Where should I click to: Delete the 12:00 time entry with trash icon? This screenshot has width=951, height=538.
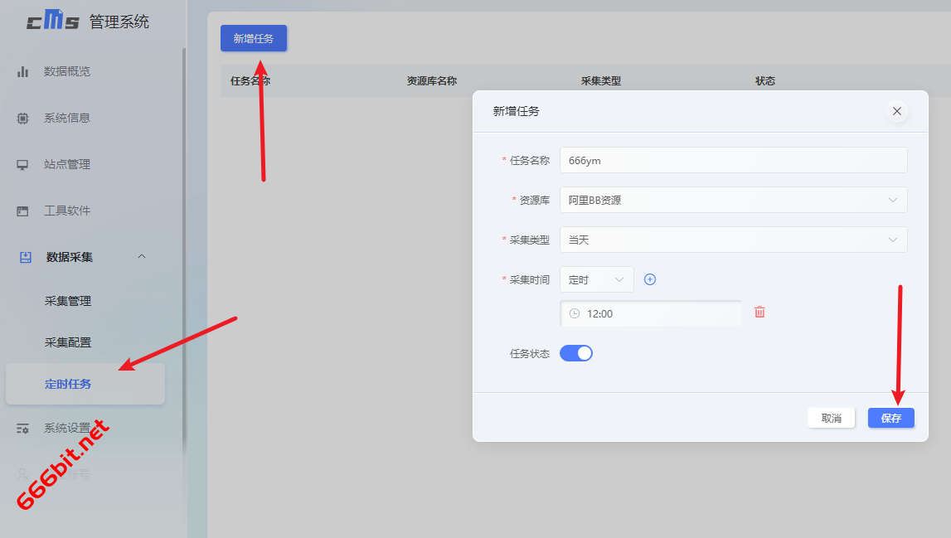point(759,313)
